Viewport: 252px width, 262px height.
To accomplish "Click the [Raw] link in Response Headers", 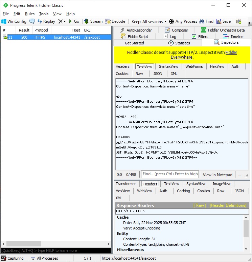I will tap(200, 205).
